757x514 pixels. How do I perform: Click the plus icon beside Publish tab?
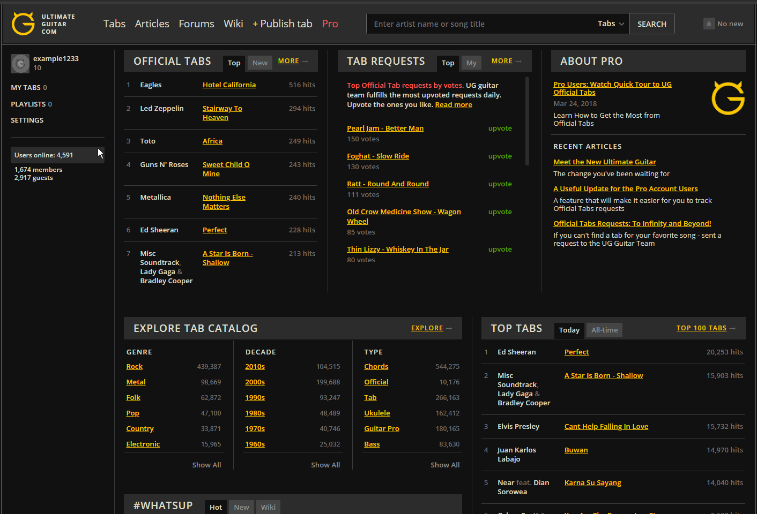(x=255, y=24)
